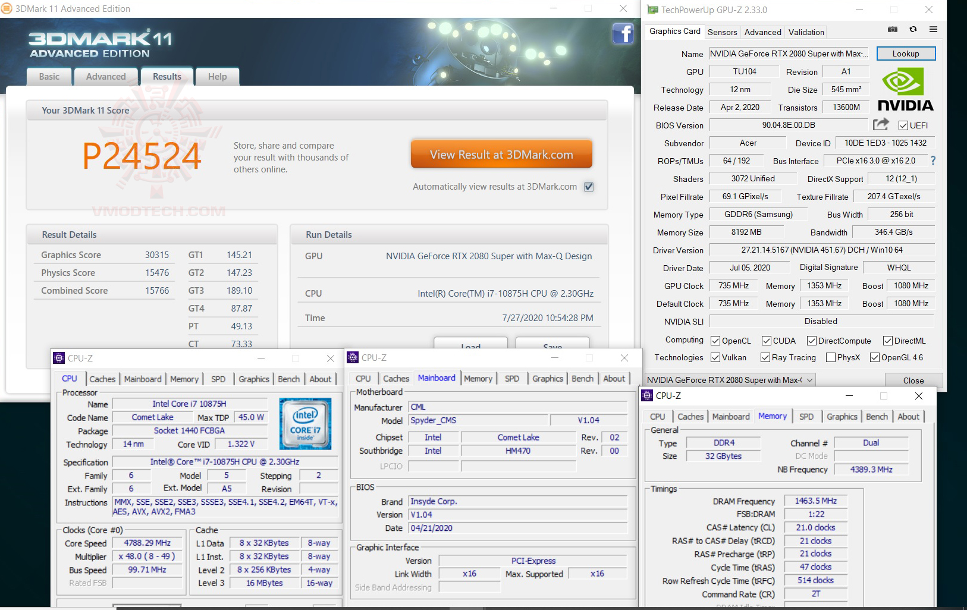This screenshot has width=967, height=610.
Task: Open Bench tab in CPU-Z Mainboard window
Action: [x=582, y=379]
